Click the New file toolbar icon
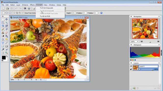Image resolution: width=163 pixels, height=91 pixels. click(3, 8)
